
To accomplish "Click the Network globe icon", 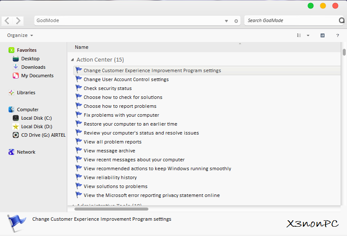I will pos(11,152).
